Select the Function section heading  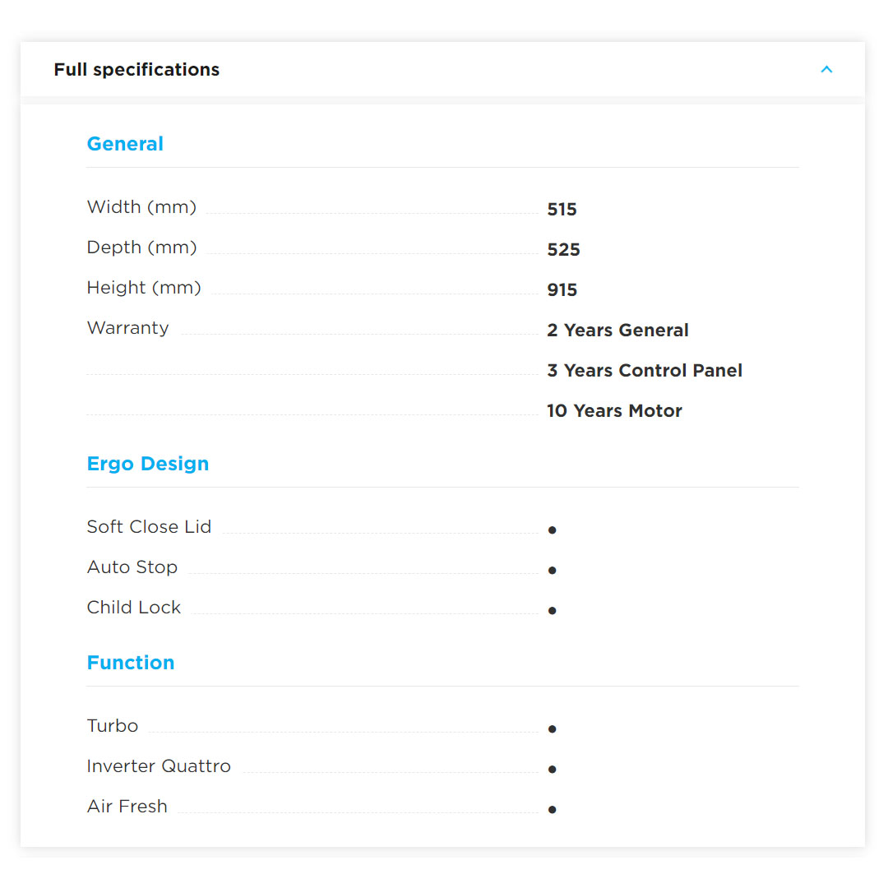tap(131, 663)
